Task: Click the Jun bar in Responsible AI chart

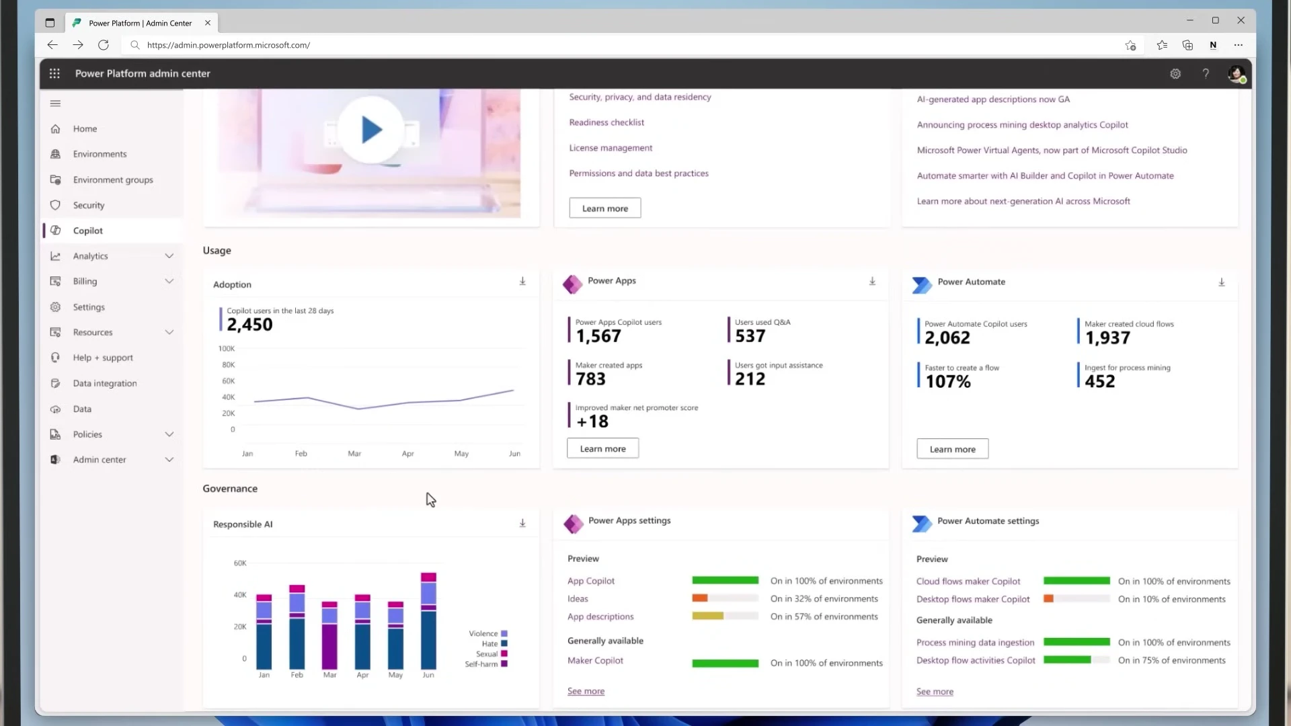Action: click(428, 621)
